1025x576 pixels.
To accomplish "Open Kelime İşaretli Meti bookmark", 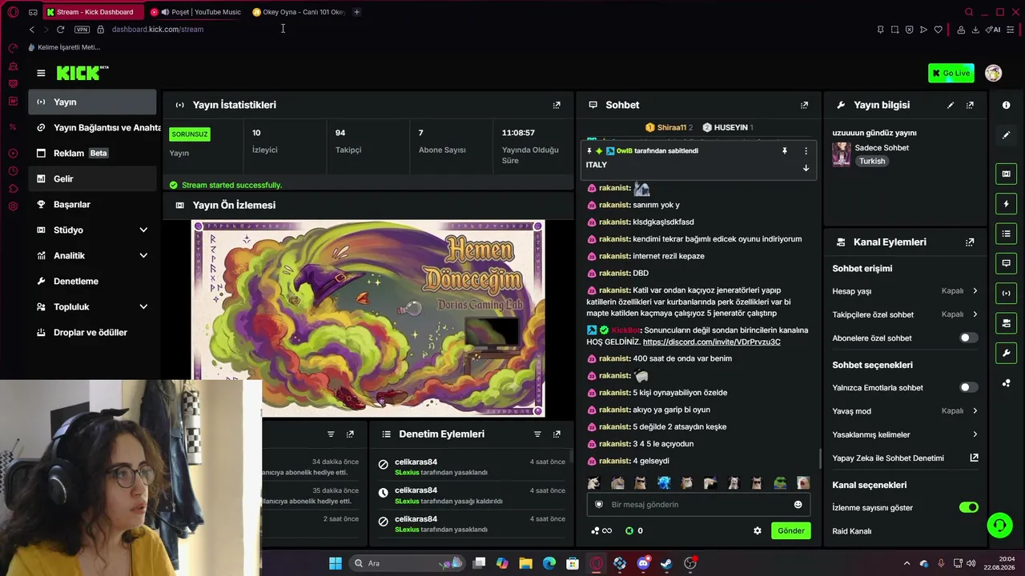I will [64, 47].
